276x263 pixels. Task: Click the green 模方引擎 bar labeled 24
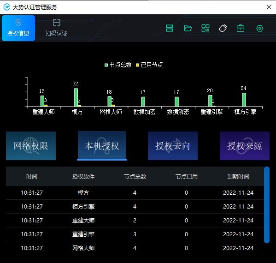point(244,100)
